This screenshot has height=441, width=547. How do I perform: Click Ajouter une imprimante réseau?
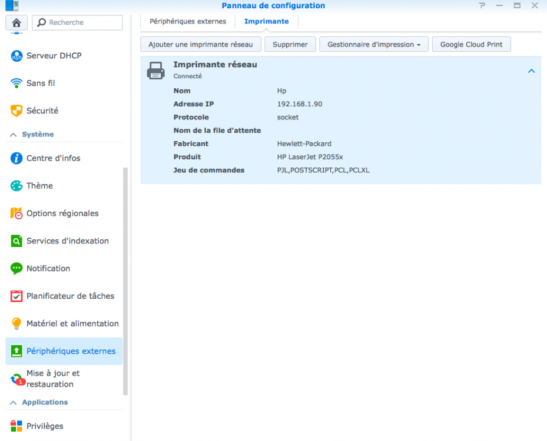tap(201, 44)
